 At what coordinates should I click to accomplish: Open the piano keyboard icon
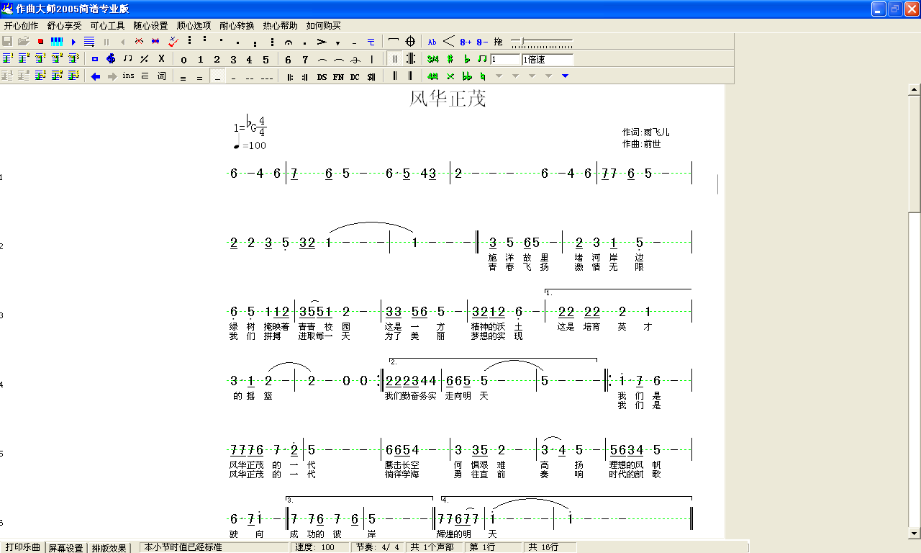(57, 42)
